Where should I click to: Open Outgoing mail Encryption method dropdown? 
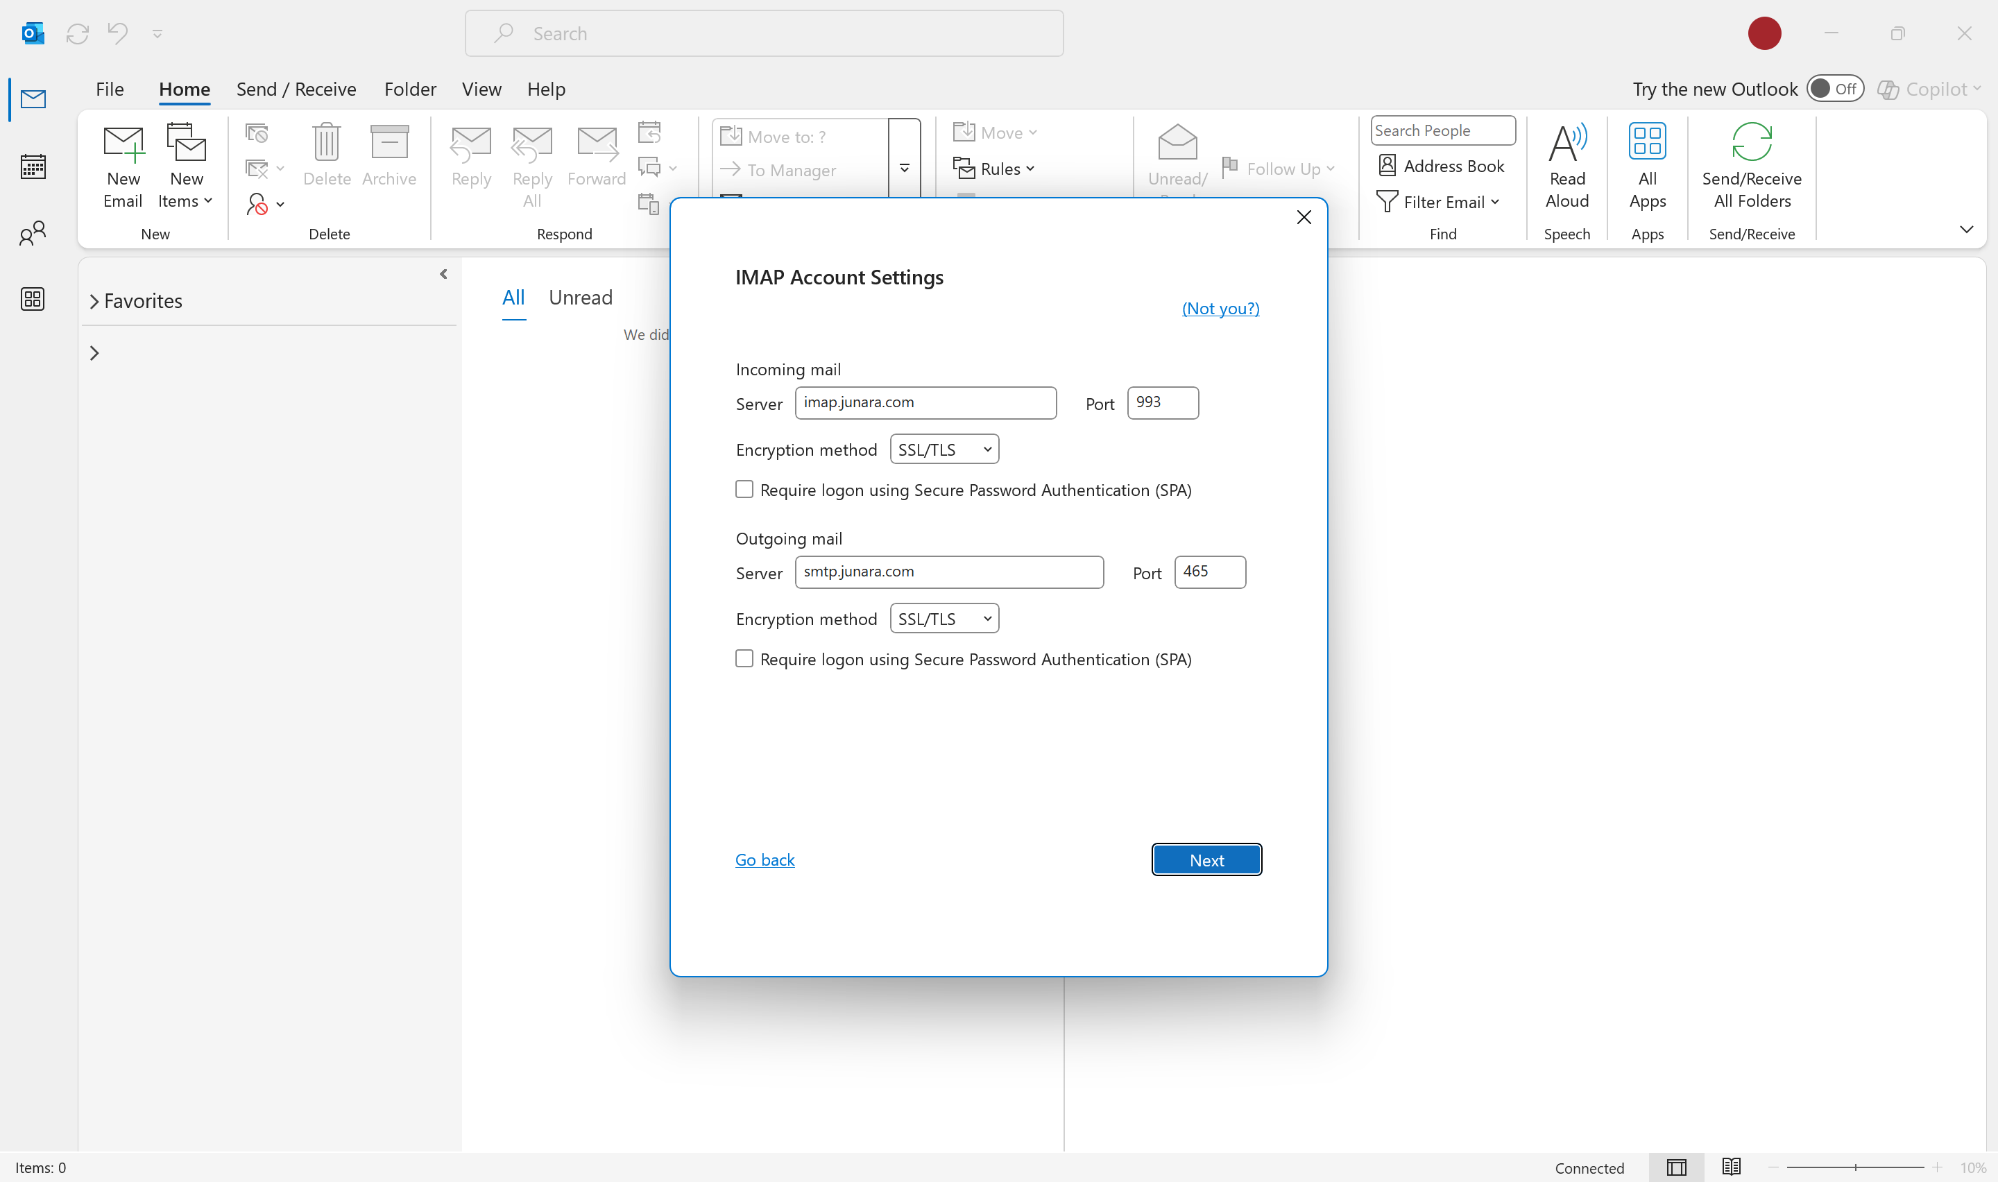click(x=944, y=618)
